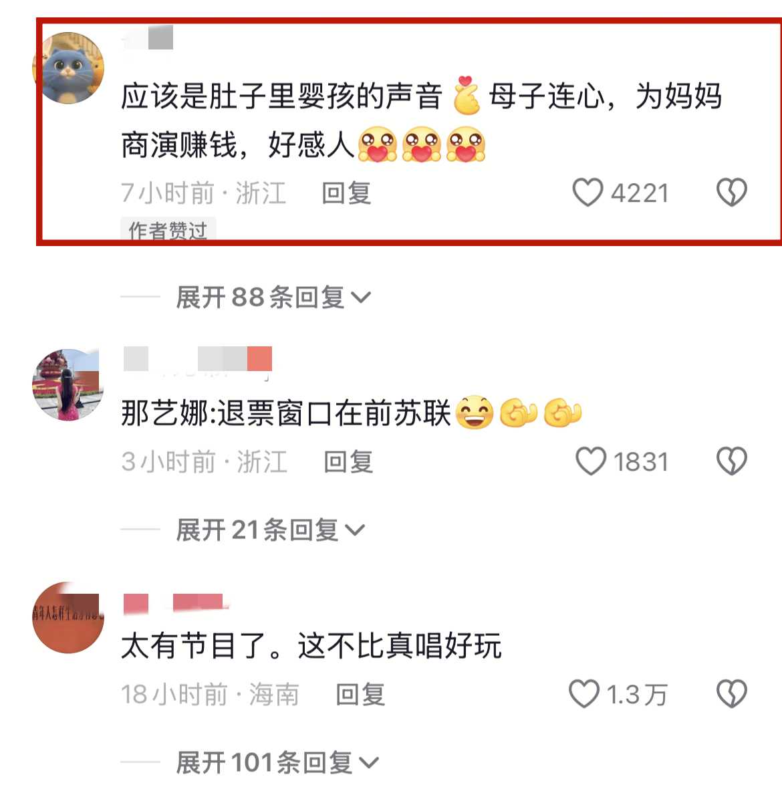782x801 pixels.
Task: Open avatar of girl in pink dress
Action: (68, 384)
